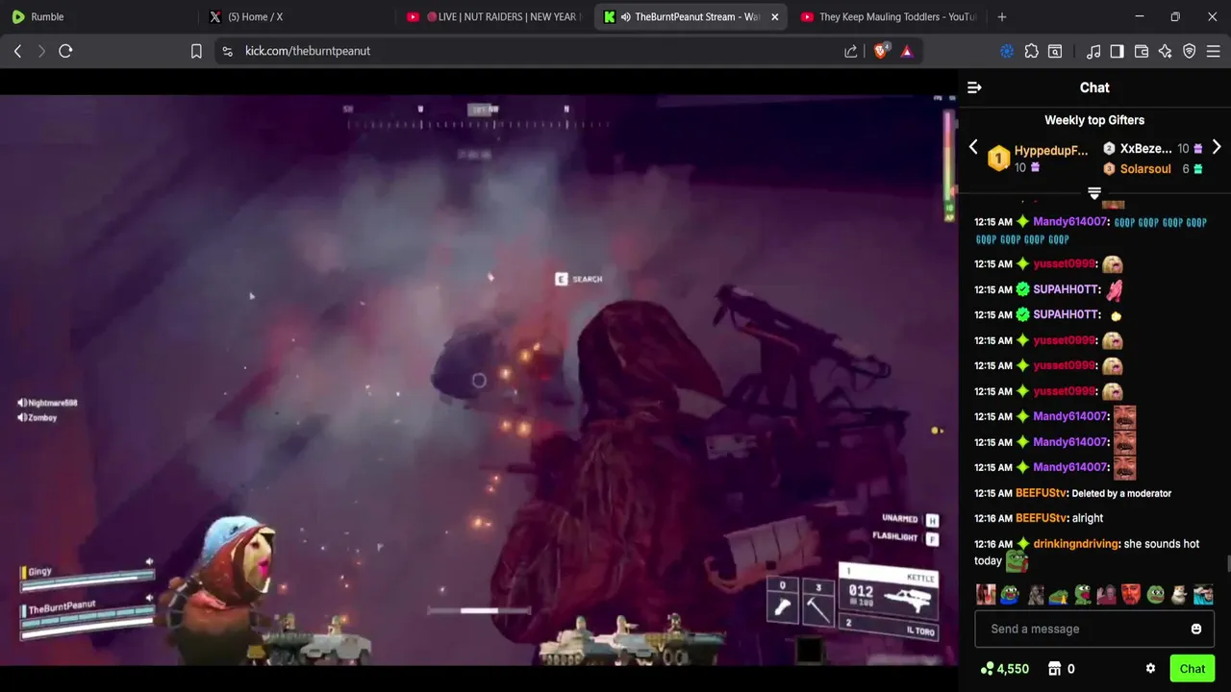The height and width of the screenshot is (692, 1231).
Task: Insert the waving man quick emote
Action: pyautogui.click(x=1106, y=595)
